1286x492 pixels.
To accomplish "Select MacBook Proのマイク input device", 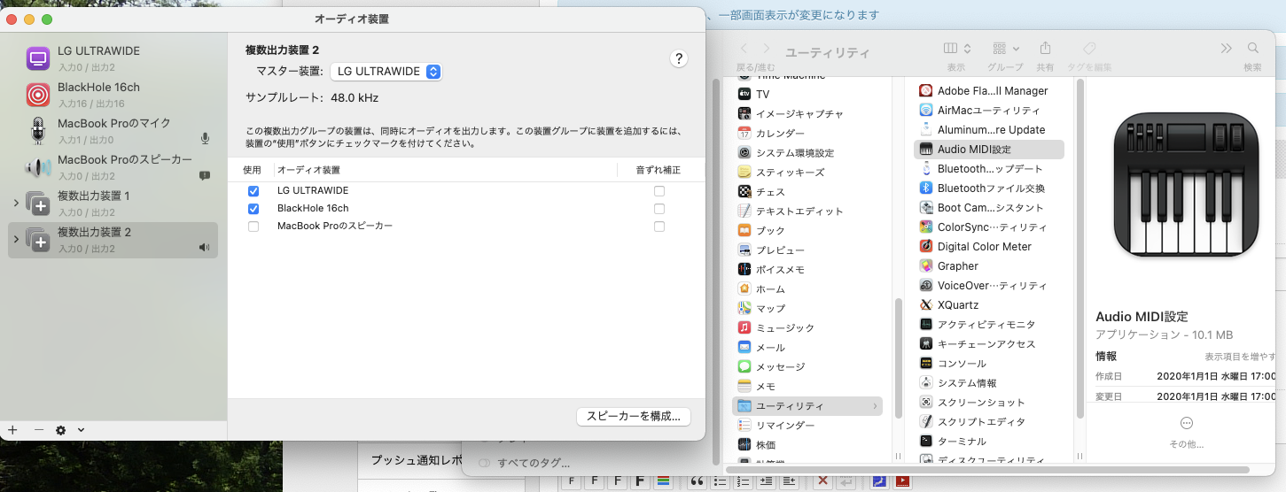I will point(113,130).
